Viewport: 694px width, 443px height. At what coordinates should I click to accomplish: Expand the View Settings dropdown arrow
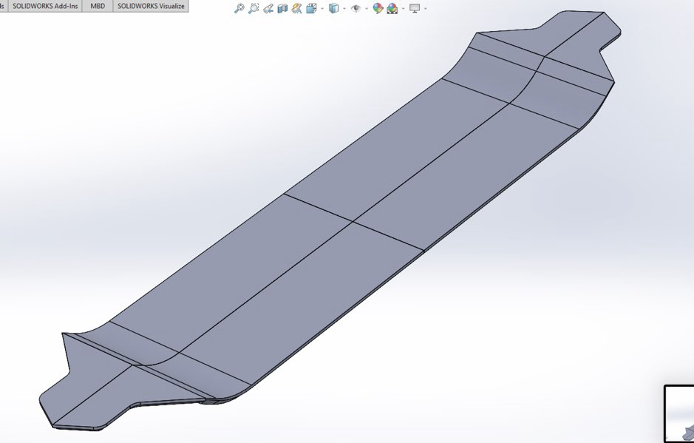[425, 9]
